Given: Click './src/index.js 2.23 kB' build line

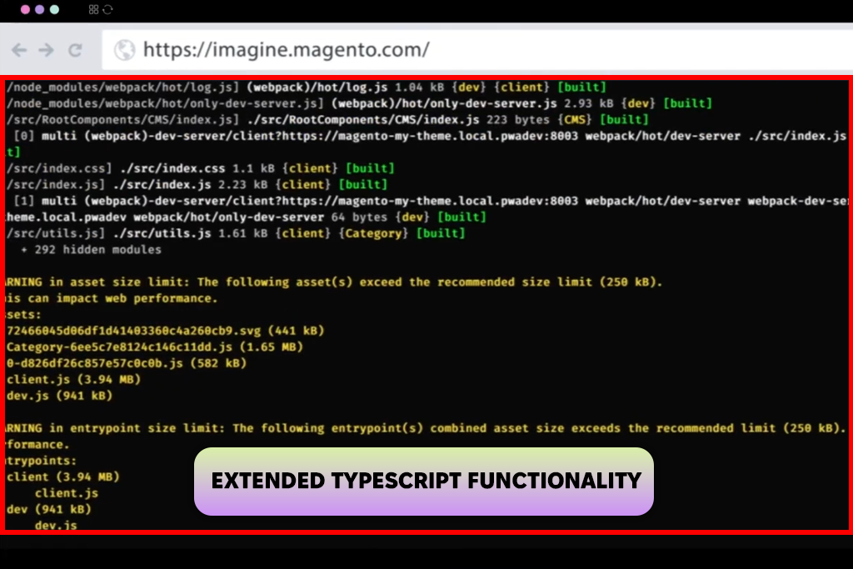Looking at the screenshot, I should [x=197, y=184].
